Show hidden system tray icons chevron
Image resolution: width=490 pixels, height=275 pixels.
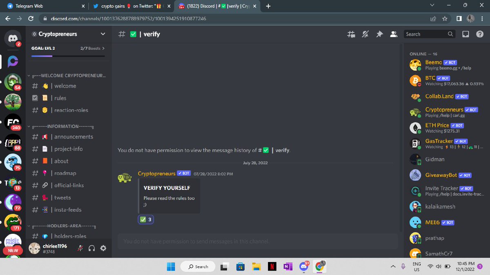click(393, 266)
